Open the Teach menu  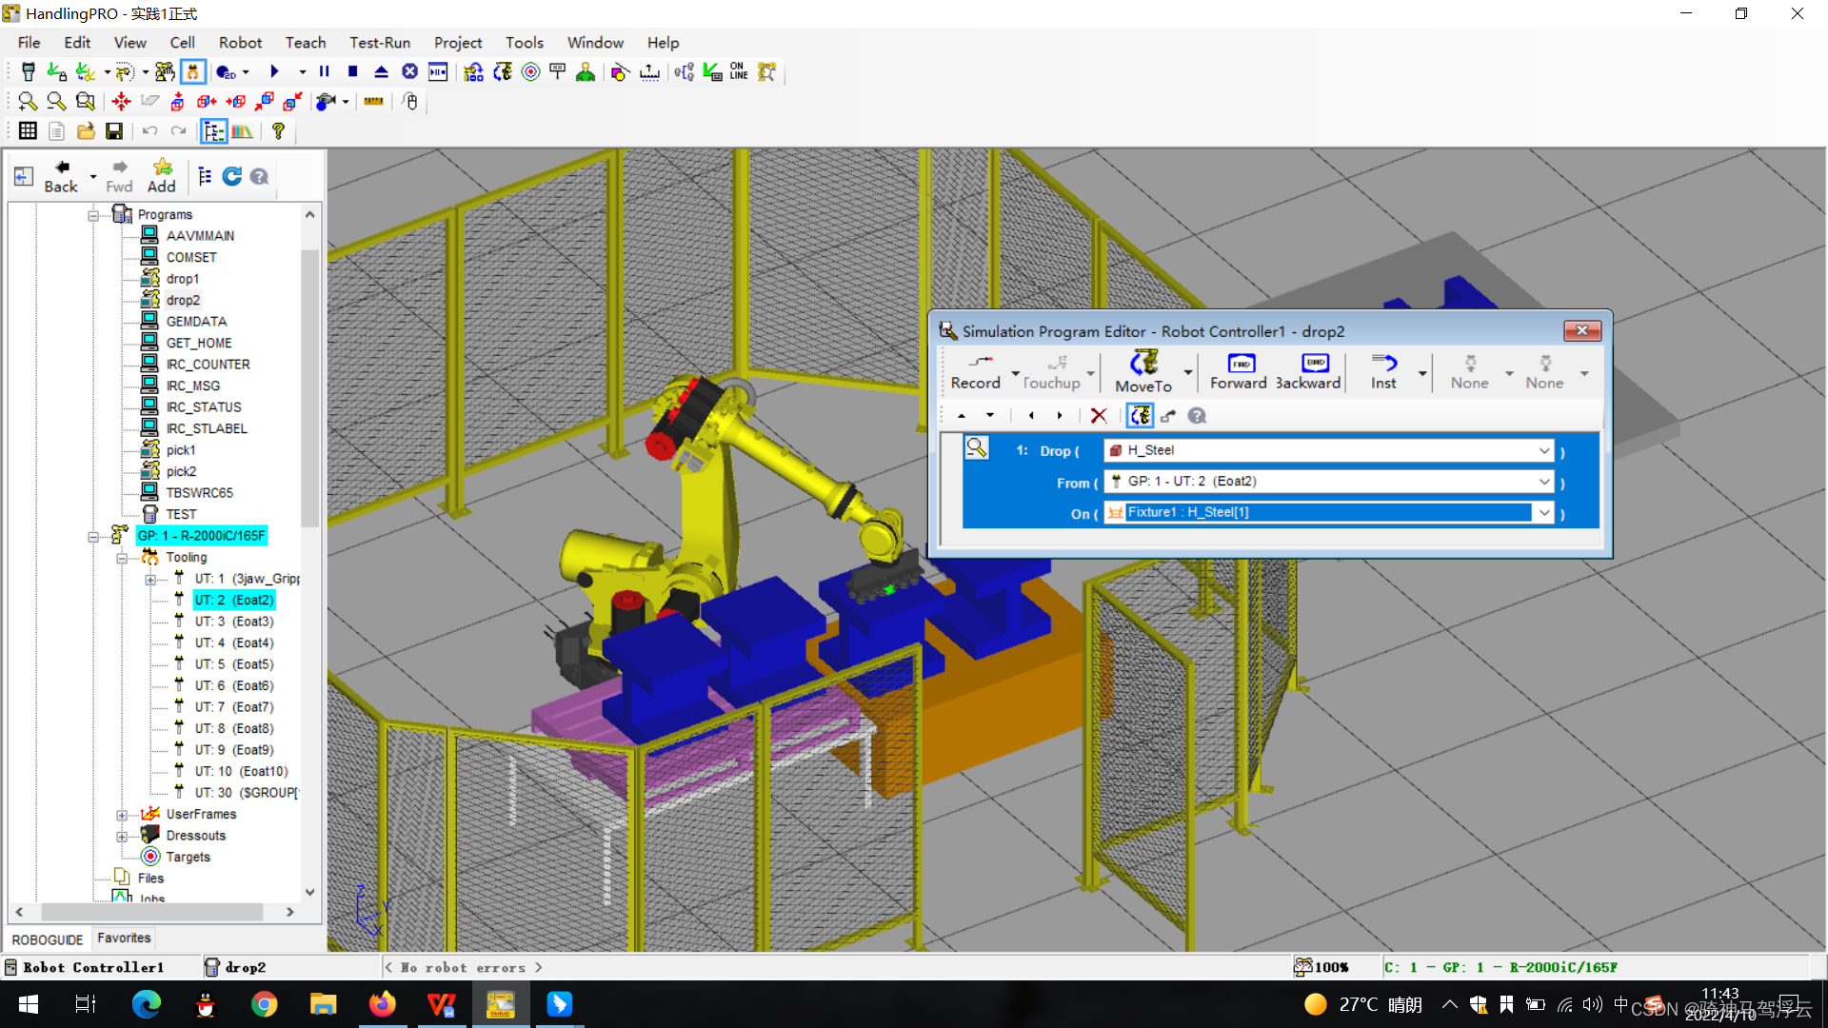tap(306, 43)
